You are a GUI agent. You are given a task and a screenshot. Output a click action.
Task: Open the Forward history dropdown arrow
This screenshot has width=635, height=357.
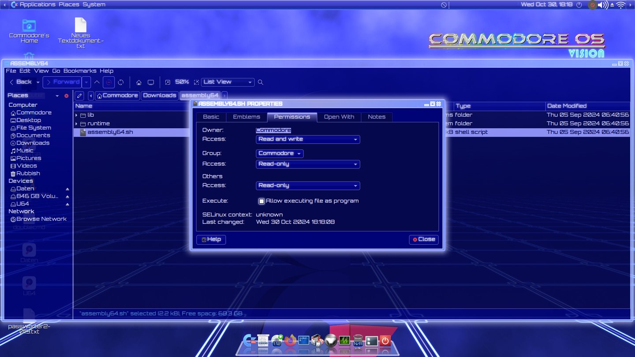tap(86, 82)
